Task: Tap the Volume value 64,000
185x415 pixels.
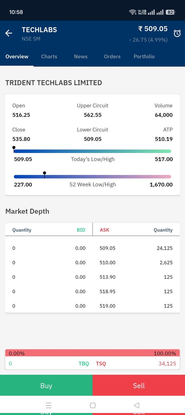Action: (x=164, y=115)
